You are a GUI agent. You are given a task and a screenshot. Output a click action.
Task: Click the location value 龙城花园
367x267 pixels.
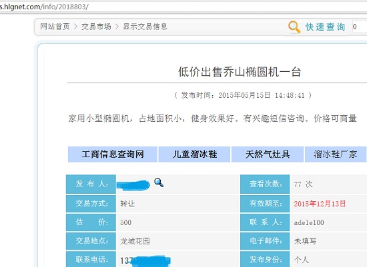(x=135, y=241)
